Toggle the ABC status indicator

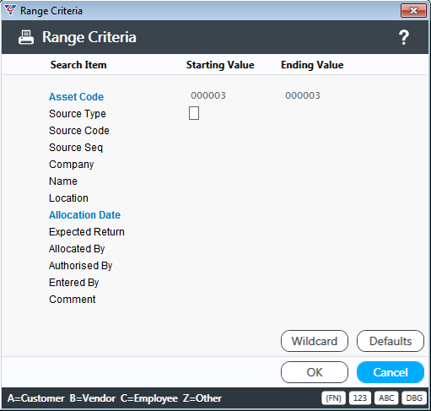[x=386, y=398]
